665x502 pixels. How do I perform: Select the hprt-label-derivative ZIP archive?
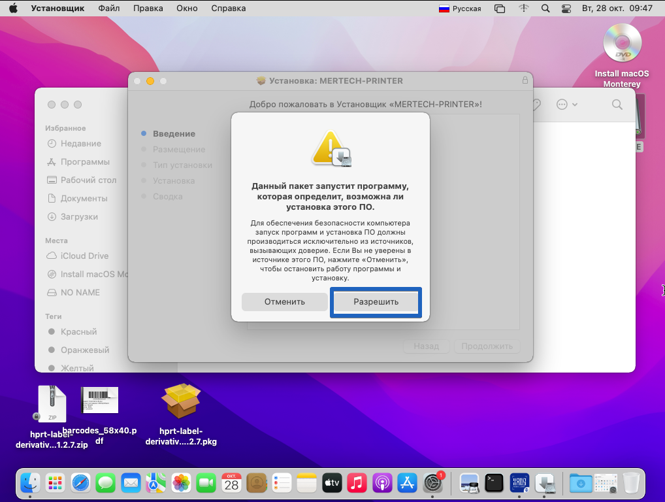[52, 404]
